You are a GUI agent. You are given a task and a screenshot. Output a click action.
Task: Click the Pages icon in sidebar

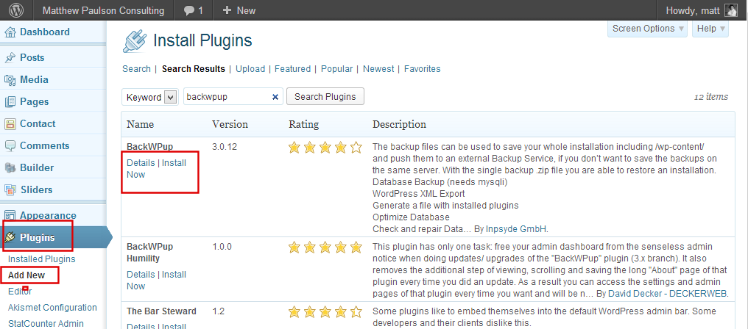pos(10,102)
